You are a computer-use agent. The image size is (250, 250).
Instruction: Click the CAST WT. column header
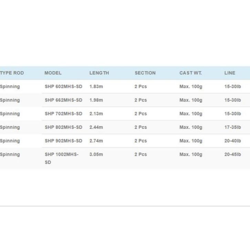pos(190,73)
